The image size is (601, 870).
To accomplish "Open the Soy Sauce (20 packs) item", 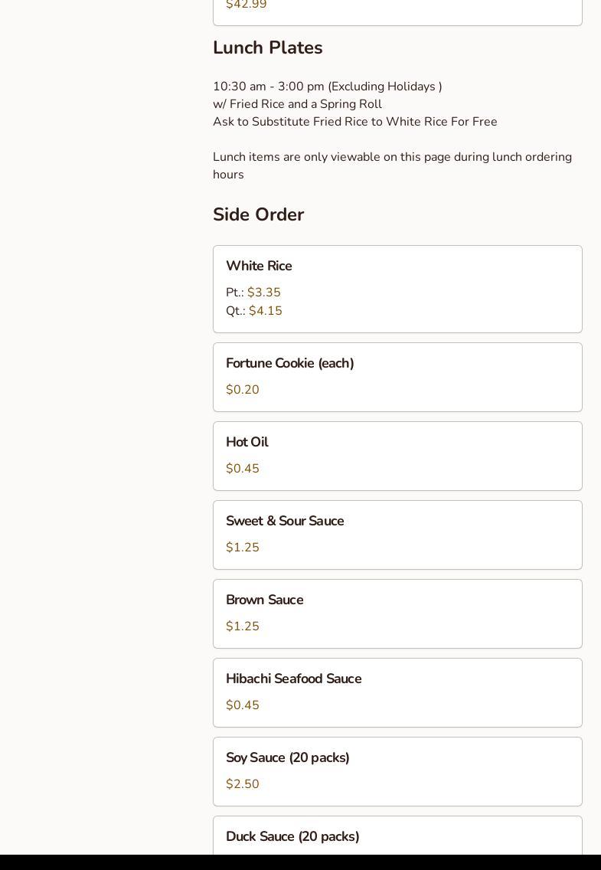I will click(397, 771).
